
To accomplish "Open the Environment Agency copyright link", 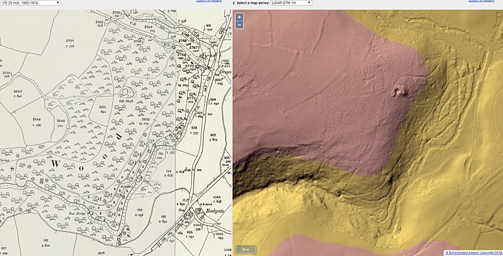I will pyautogui.click(x=474, y=253).
